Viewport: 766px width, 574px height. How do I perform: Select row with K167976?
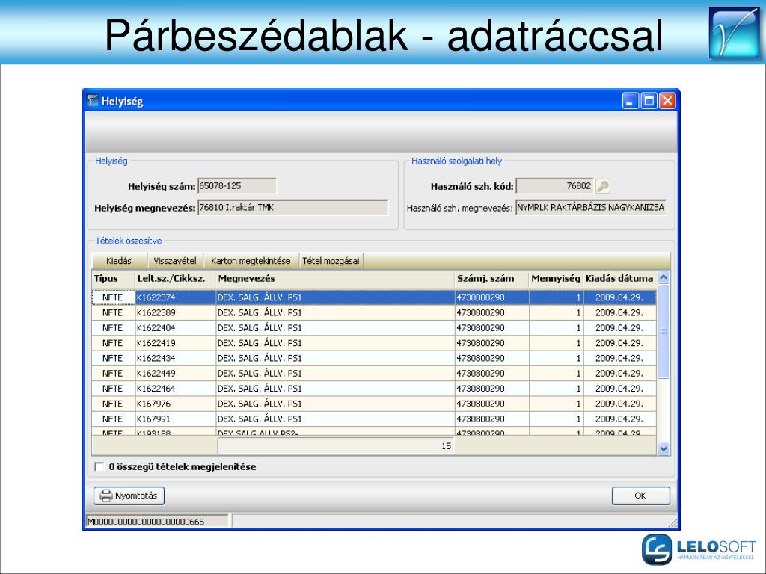(x=374, y=404)
